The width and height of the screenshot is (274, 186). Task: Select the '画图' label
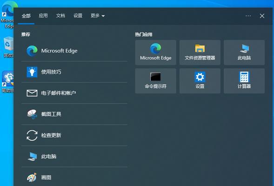point(47,178)
